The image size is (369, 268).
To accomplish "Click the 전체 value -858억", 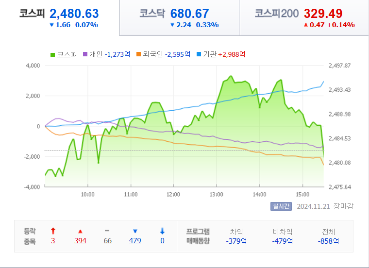I will (328, 241).
